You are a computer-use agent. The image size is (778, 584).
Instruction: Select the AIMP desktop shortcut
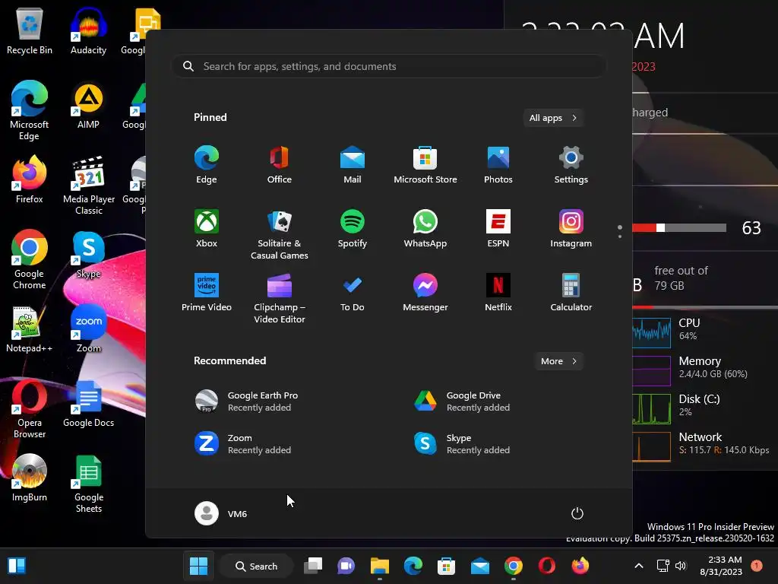[88, 105]
